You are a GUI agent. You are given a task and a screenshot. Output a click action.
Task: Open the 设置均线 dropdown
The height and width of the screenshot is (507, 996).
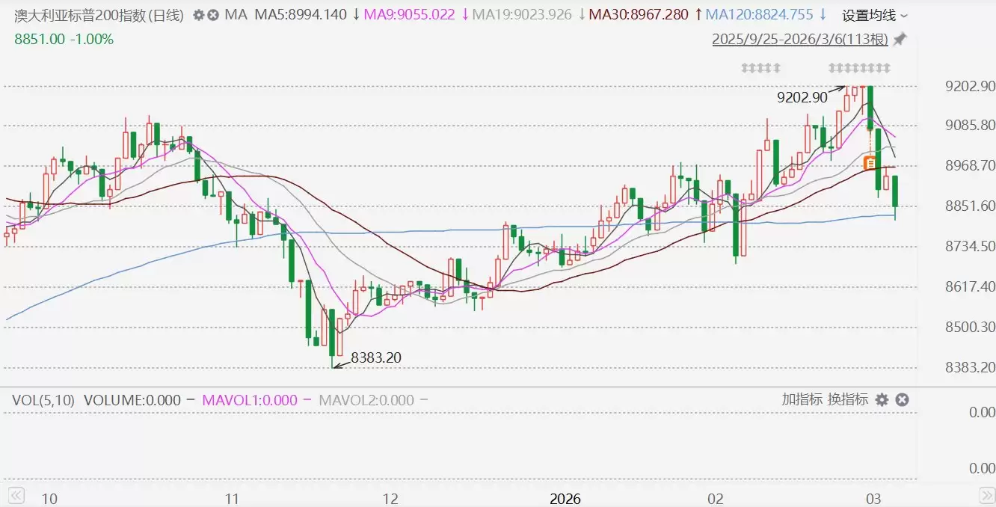(875, 15)
